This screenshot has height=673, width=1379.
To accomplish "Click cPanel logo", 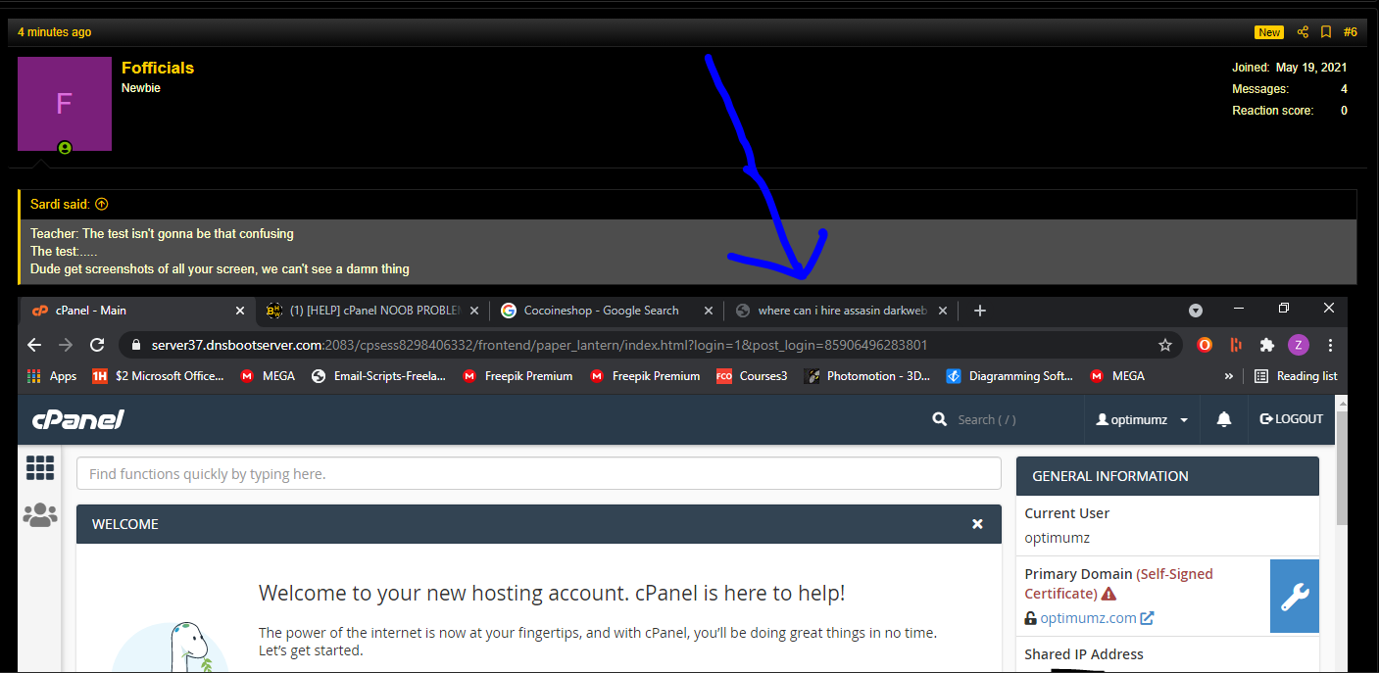I will tap(78, 419).
